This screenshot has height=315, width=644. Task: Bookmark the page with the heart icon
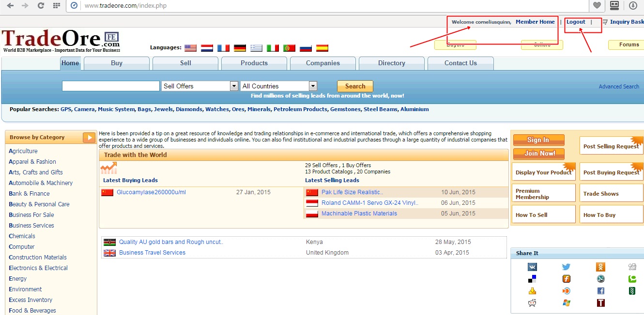(597, 6)
